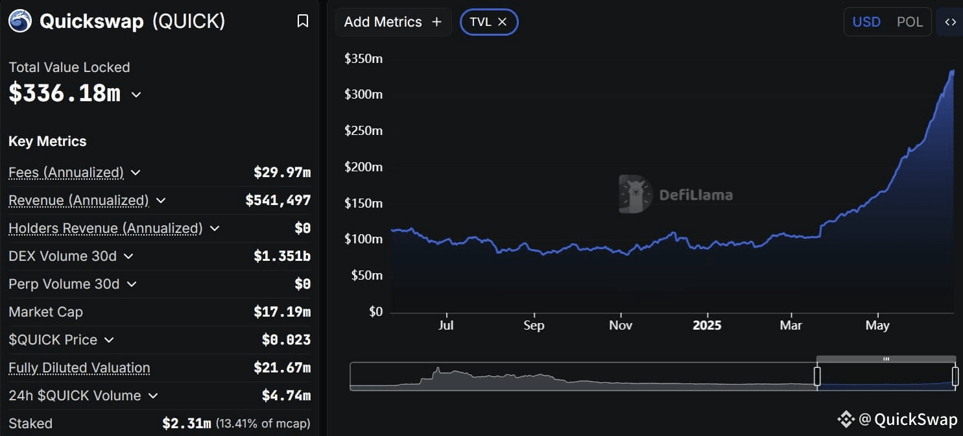Click the TVL metric chip label
The height and width of the screenshot is (436, 963).
481,22
